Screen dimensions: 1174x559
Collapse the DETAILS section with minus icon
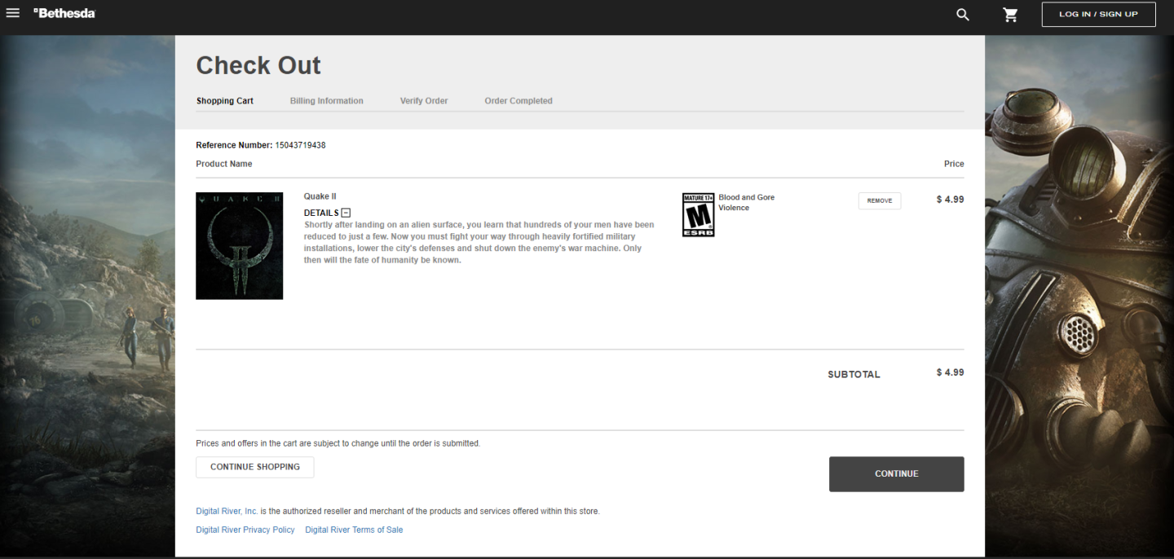[346, 213]
